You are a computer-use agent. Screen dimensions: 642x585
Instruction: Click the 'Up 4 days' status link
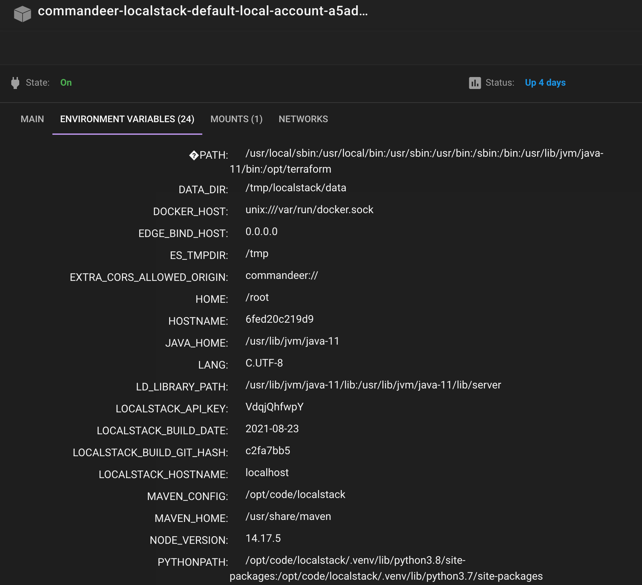546,83
